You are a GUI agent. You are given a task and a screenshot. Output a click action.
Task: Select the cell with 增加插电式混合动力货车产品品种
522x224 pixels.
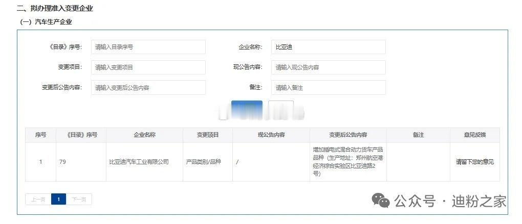[348, 162]
